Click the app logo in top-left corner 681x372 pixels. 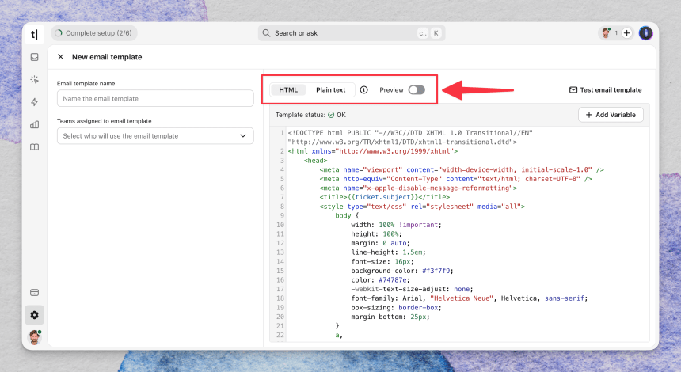34,34
